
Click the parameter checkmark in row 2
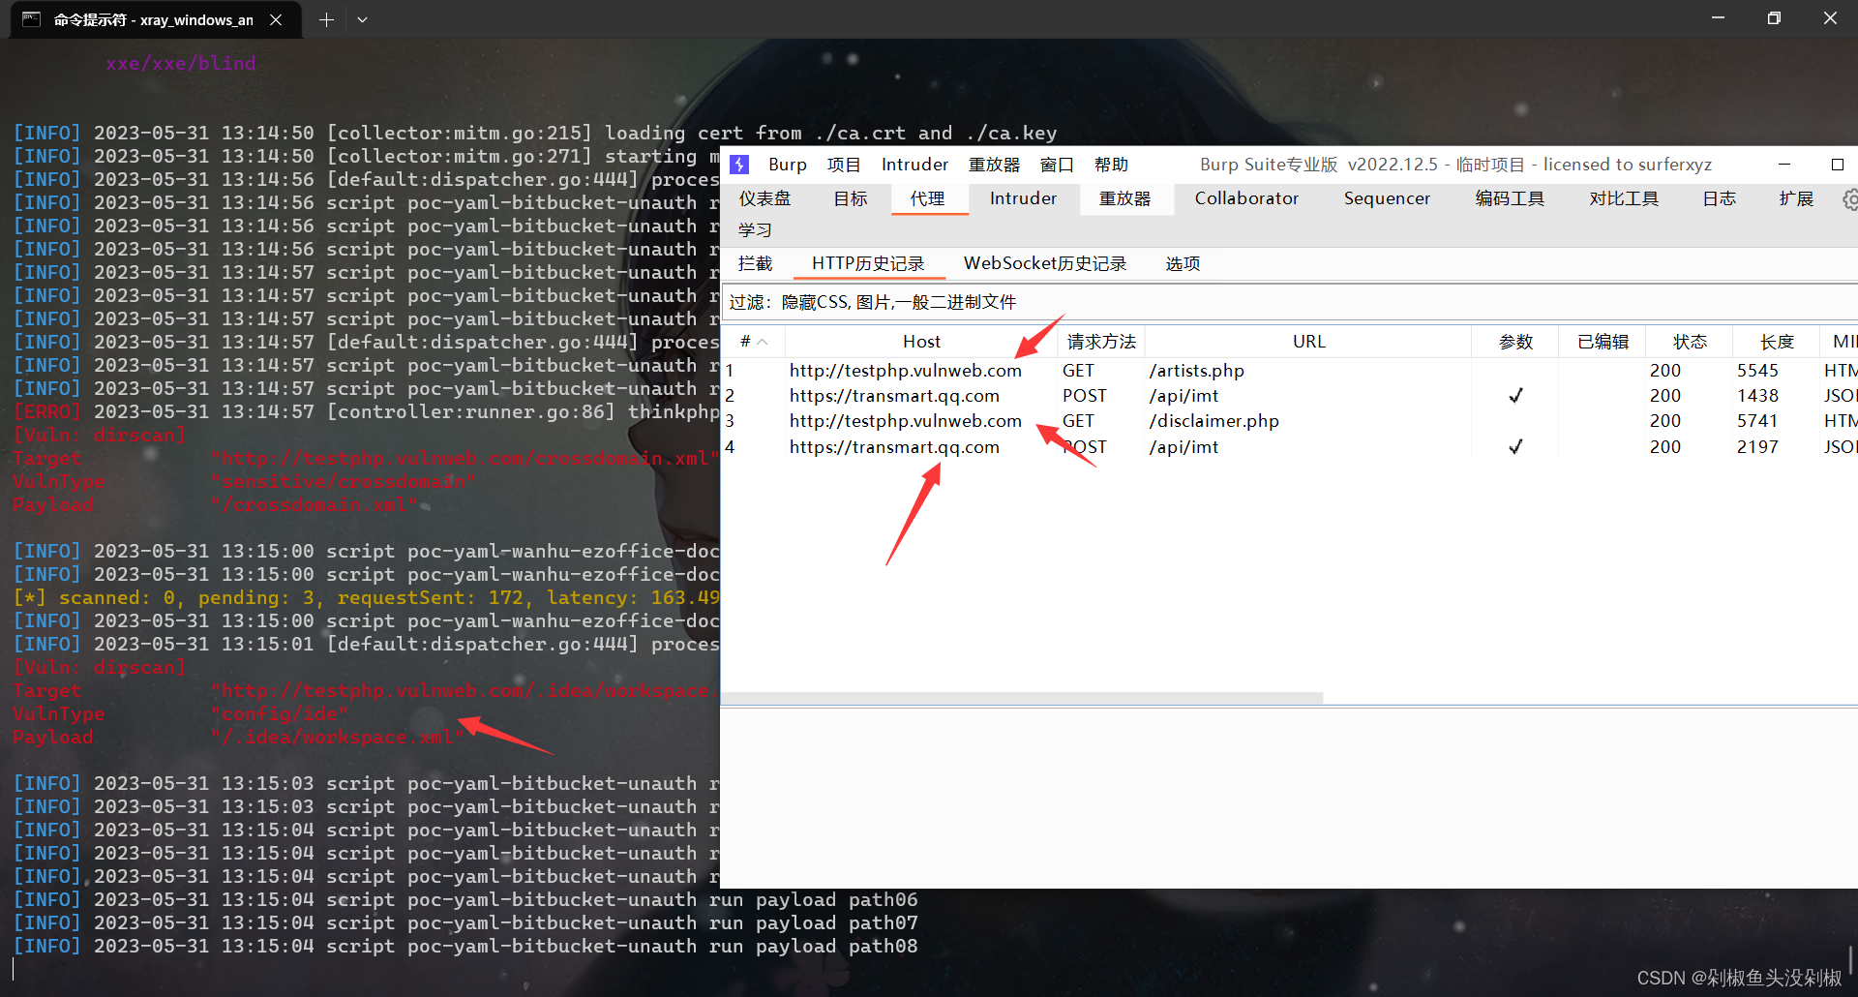pos(1515,396)
